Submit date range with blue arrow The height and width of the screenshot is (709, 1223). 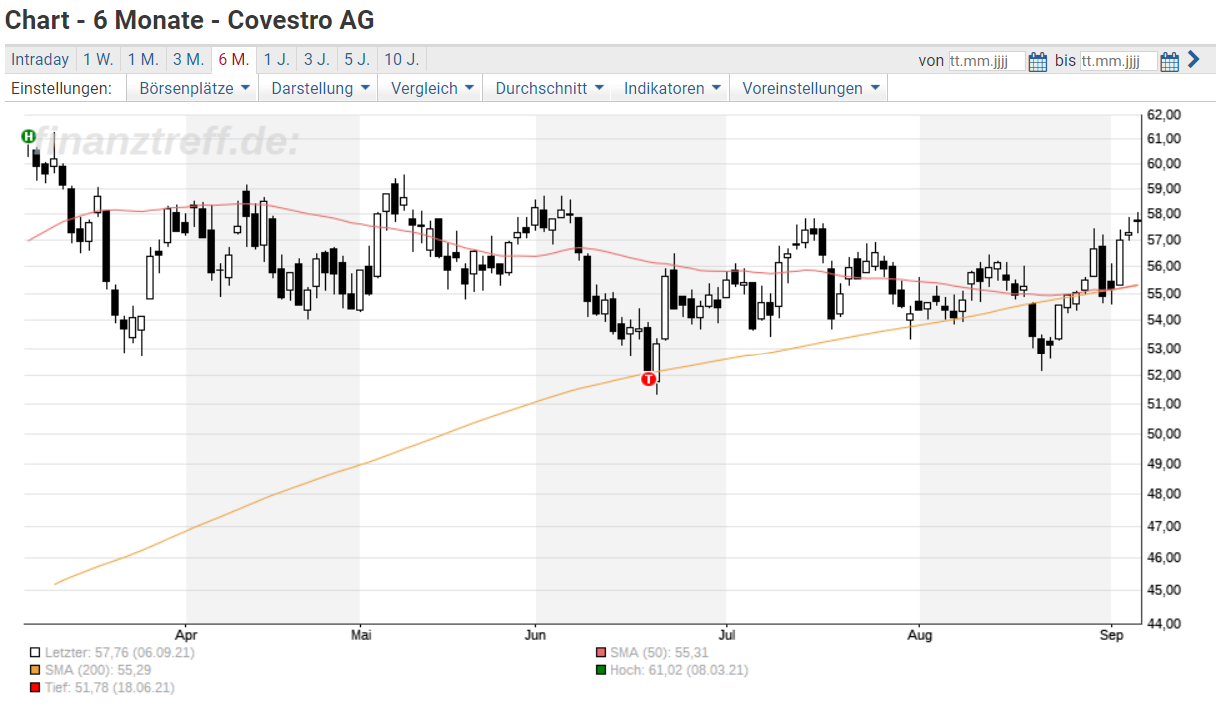tap(1193, 60)
